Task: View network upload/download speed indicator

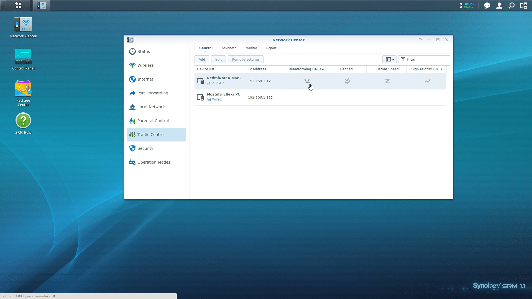Action: (467, 6)
